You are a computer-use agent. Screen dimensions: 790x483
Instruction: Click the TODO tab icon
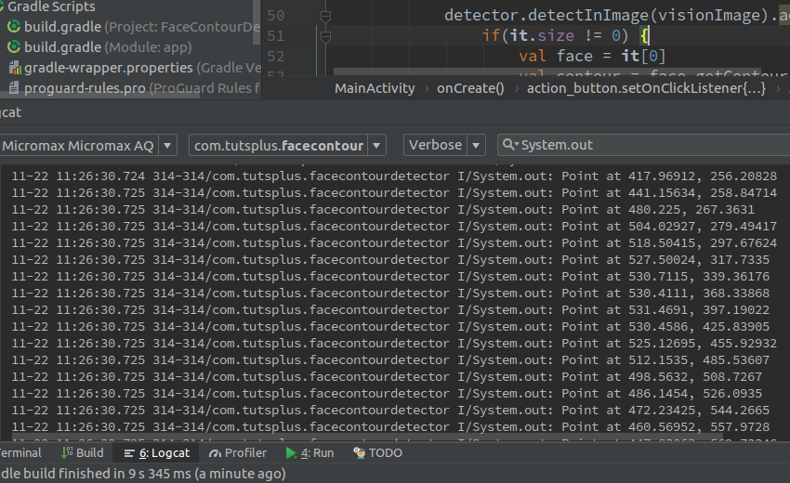pyautogui.click(x=360, y=453)
